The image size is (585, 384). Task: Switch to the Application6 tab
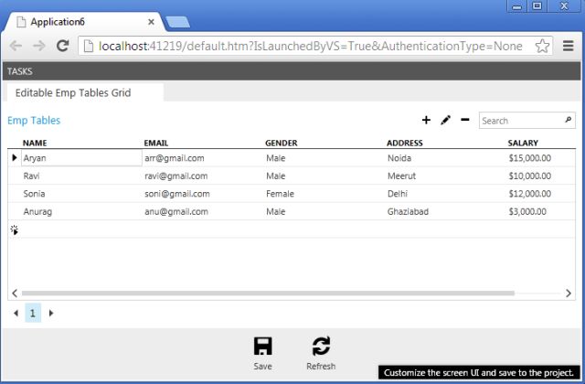point(84,22)
